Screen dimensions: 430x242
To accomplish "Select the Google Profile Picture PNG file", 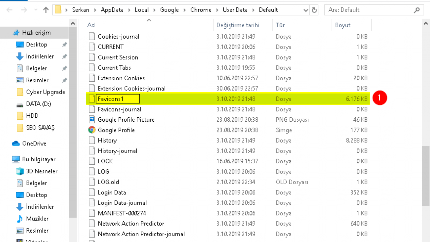I will tap(126, 120).
